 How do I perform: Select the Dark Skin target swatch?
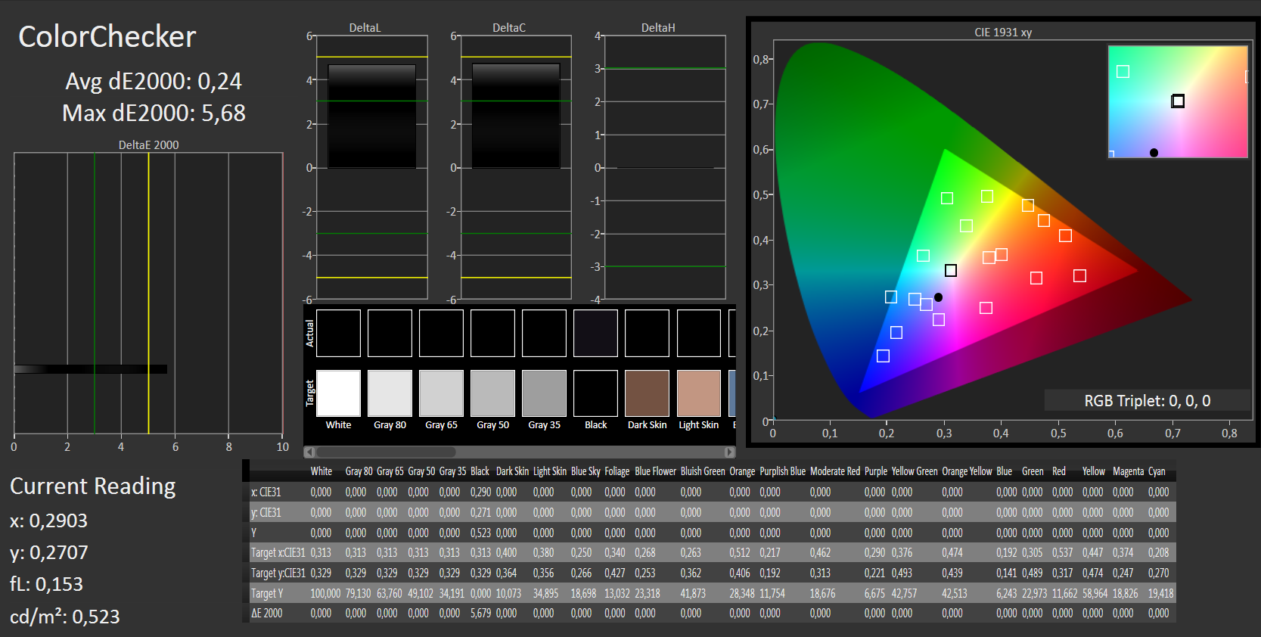tap(647, 393)
